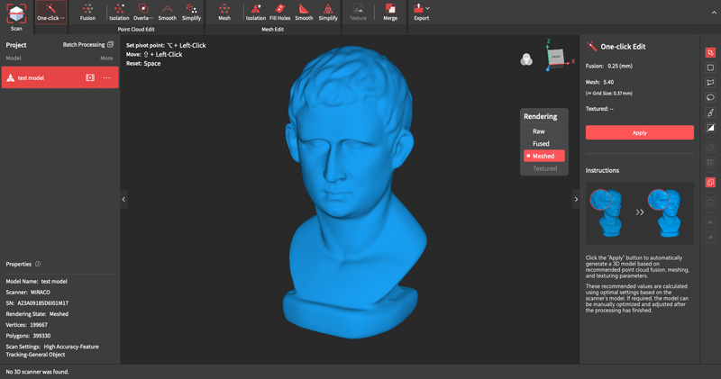Click the More link in Project panel
Image resolution: width=721 pixels, height=379 pixels.
(x=106, y=58)
